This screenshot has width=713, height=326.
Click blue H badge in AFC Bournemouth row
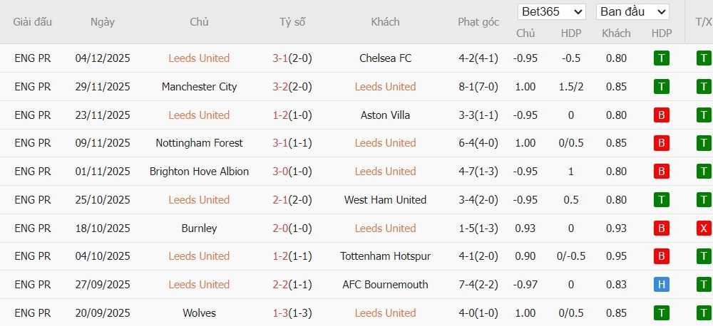coord(662,285)
